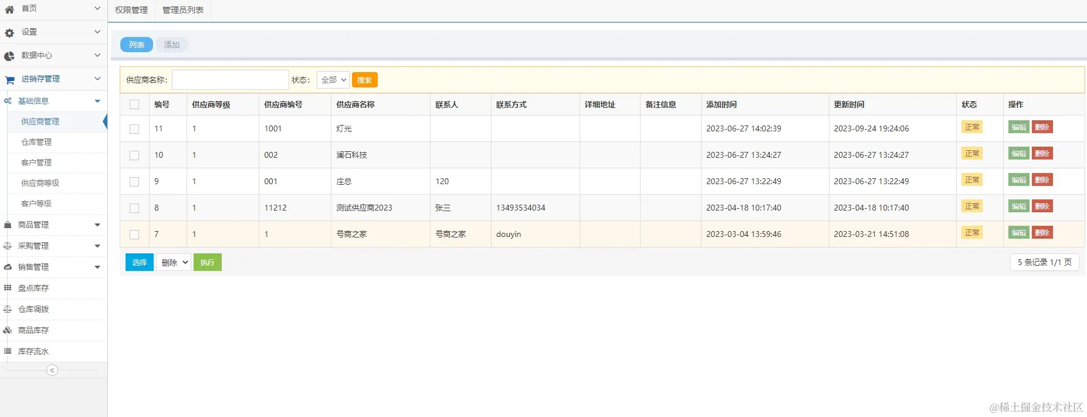Click 编辑 for supplier 灯光
1087x417 pixels.
pyautogui.click(x=1019, y=127)
